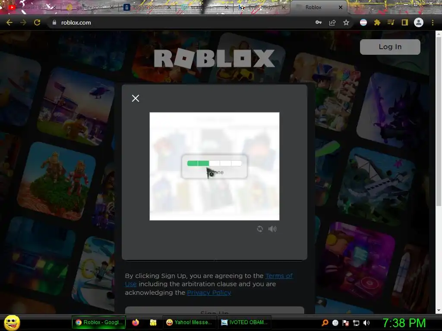
Task: Click the 7:38 PM clock
Action: pos(404,323)
